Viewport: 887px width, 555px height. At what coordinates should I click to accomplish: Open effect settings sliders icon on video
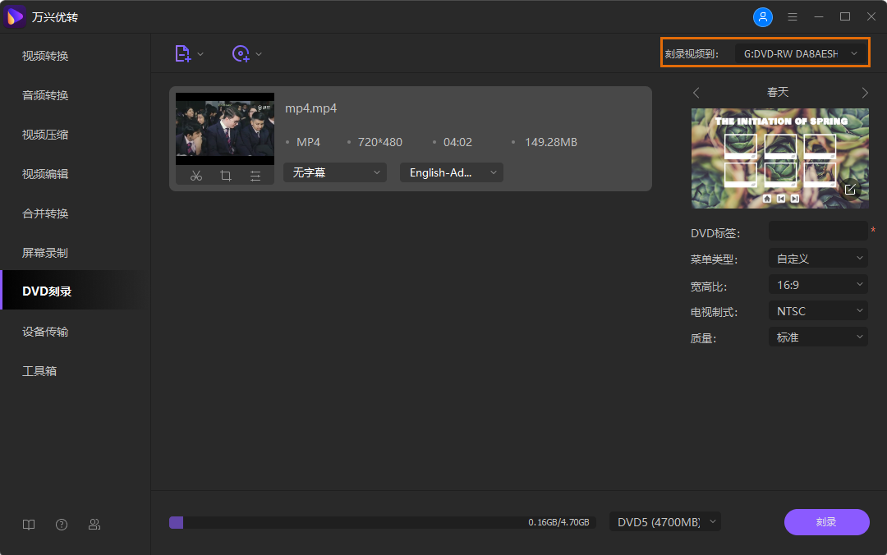[255, 175]
